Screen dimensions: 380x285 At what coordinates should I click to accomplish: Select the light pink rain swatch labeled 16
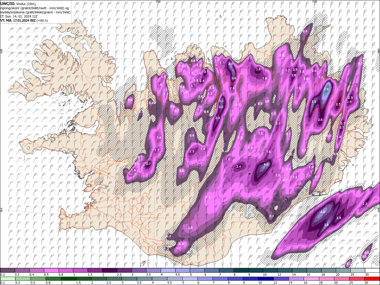tap(311, 279)
